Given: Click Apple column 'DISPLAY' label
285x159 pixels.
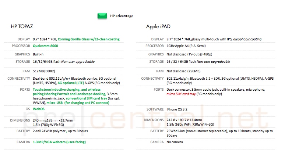Looking at the screenshot, I should click(x=157, y=39).
